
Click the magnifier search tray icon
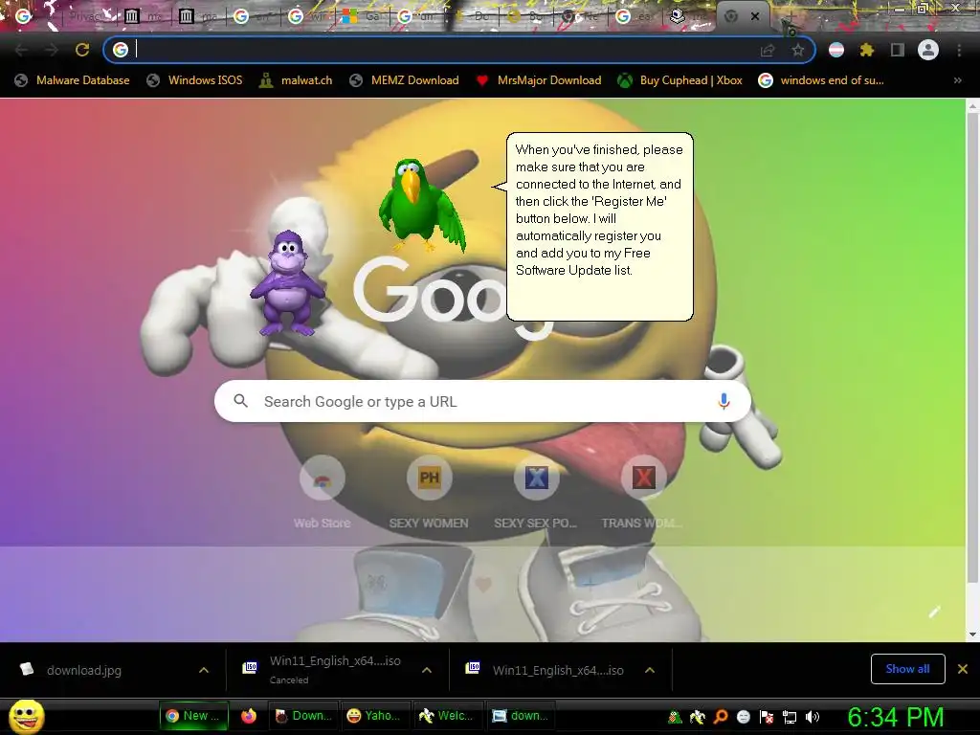pyautogui.click(x=721, y=717)
